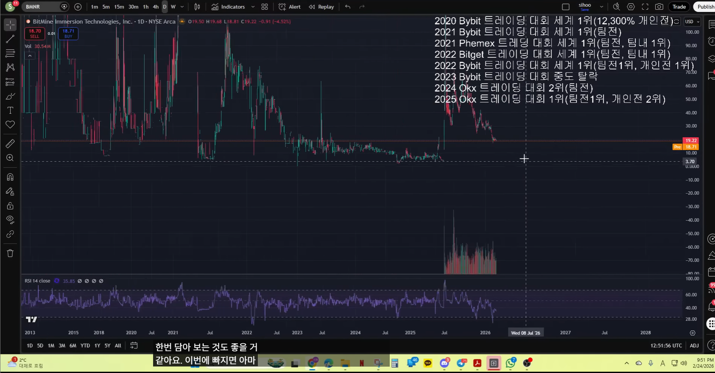Open the Trade panel
715x373 pixels.
pos(679,7)
